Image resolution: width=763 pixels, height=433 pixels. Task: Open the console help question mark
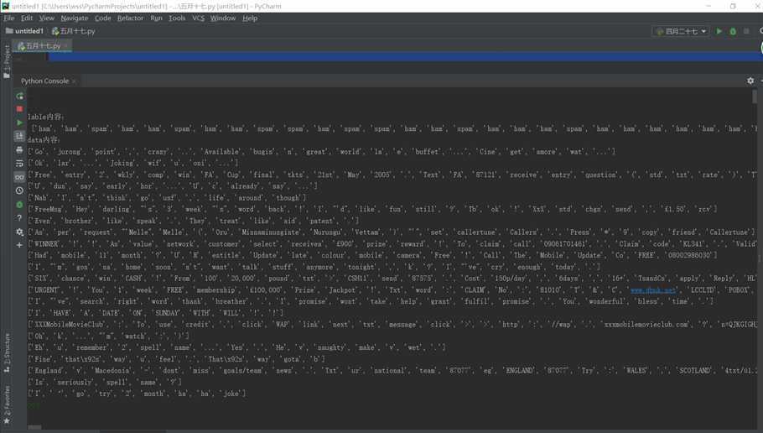point(19,218)
